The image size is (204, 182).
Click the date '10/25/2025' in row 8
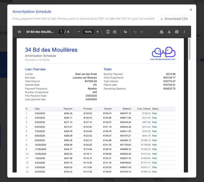point(41,145)
